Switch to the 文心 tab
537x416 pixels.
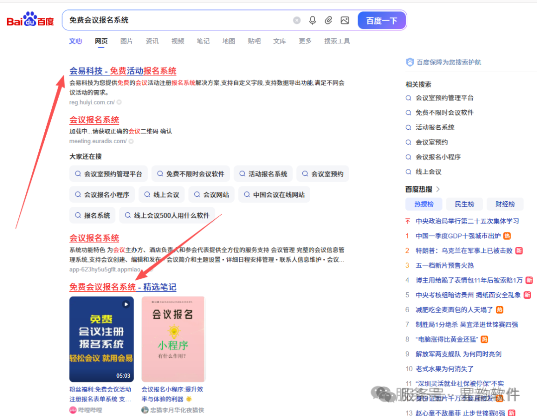pos(76,41)
